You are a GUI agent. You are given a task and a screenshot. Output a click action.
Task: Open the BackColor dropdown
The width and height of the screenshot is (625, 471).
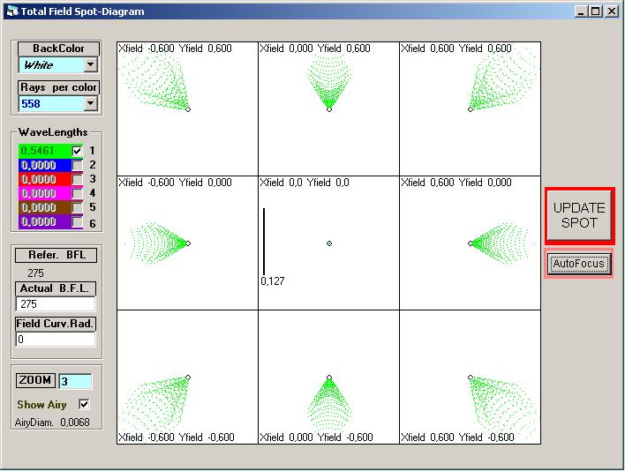click(x=90, y=64)
